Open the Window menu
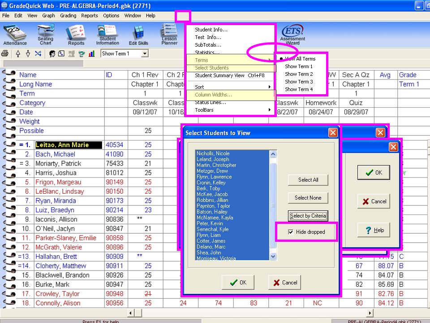The image size is (430, 323). pyautogui.click(x=133, y=16)
